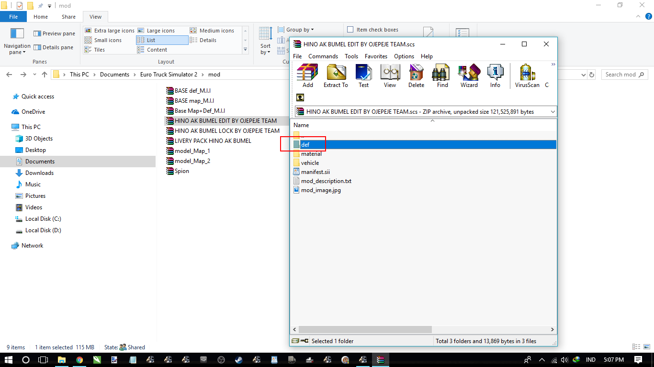Click the Navigation pane button
The image size is (654, 367).
point(17,41)
